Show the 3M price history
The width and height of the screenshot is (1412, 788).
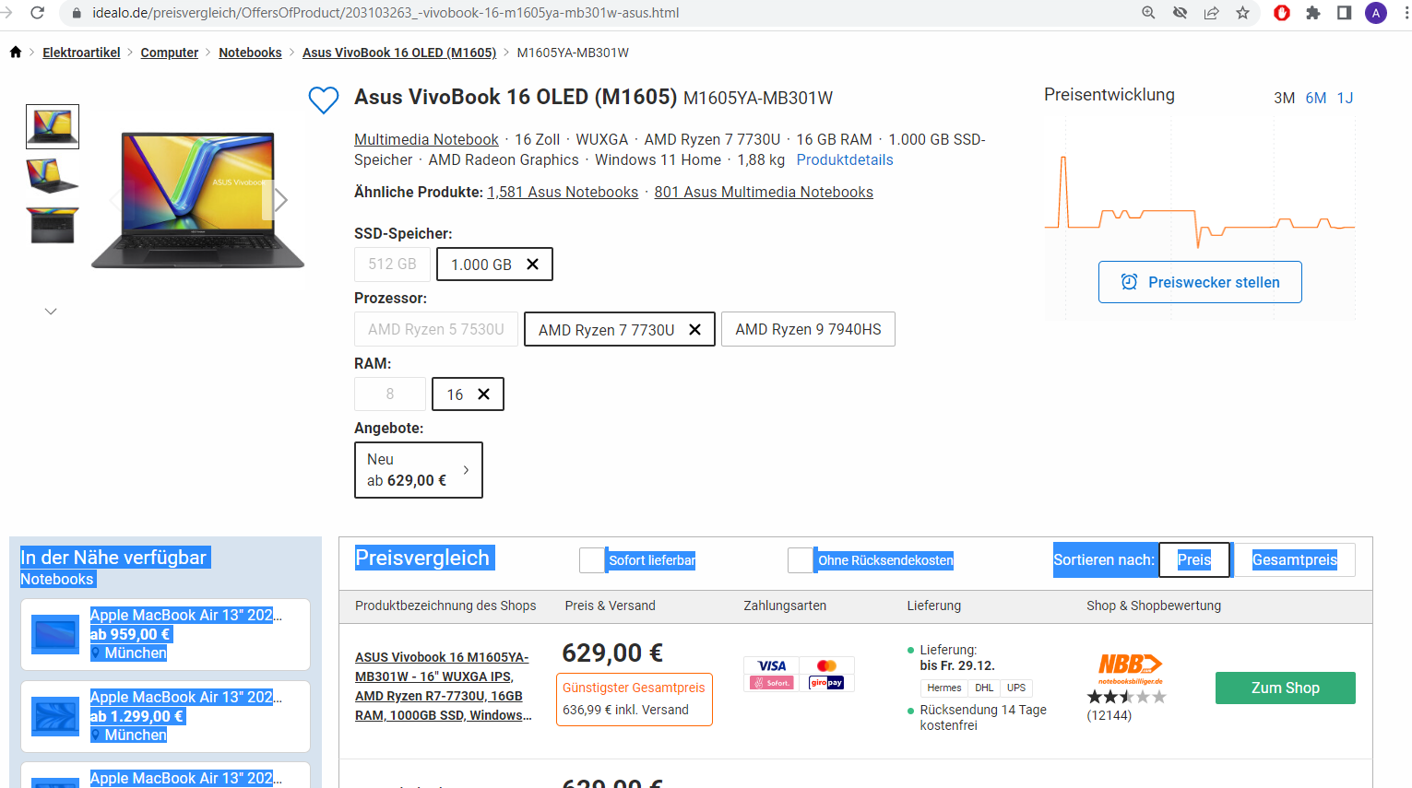1284,98
